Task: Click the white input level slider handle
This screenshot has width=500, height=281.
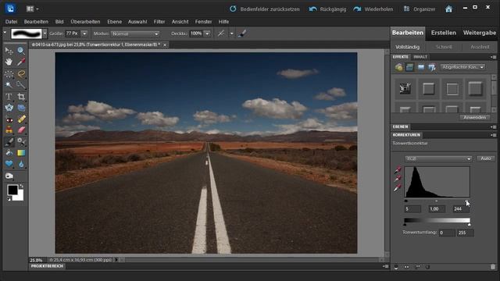Action: [x=466, y=201]
